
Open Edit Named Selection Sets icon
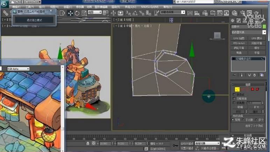(156, 13)
